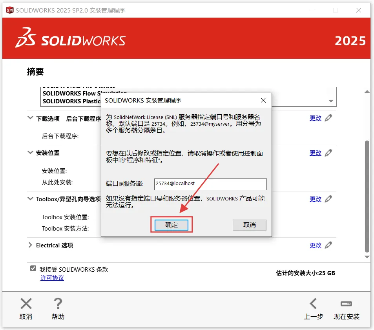Click the summary scrollbar up arrow
Image resolution: width=374 pixels, height=330 pixels.
point(367,92)
